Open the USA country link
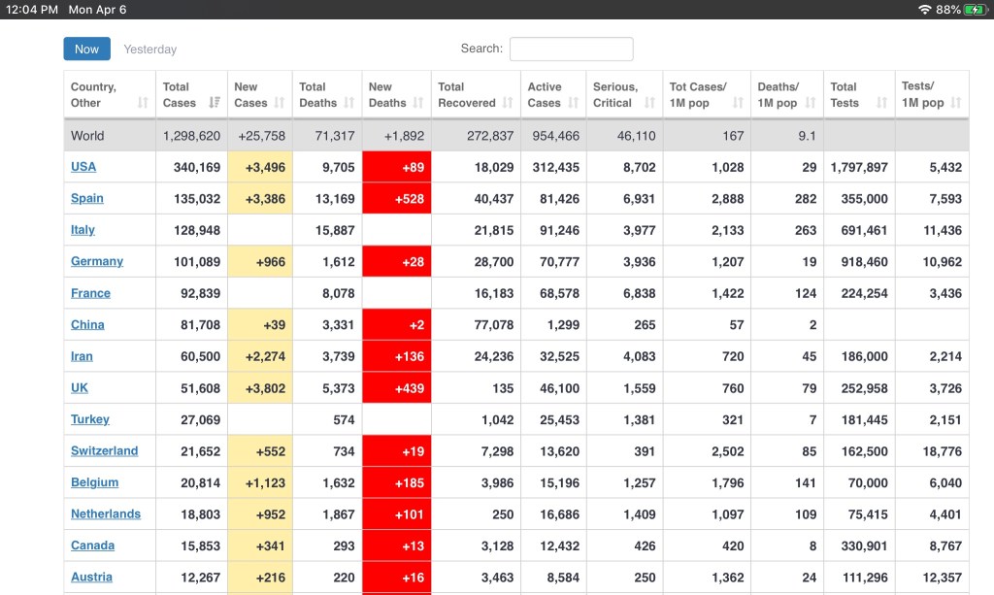 (x=83, y=167)
